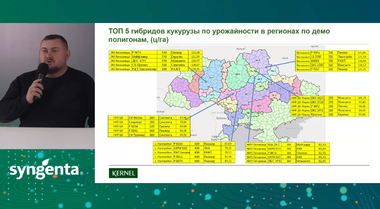This screenshot has height=209, width=380.
Task: Click the yield value 66,28
Action: tap(183, 130)
